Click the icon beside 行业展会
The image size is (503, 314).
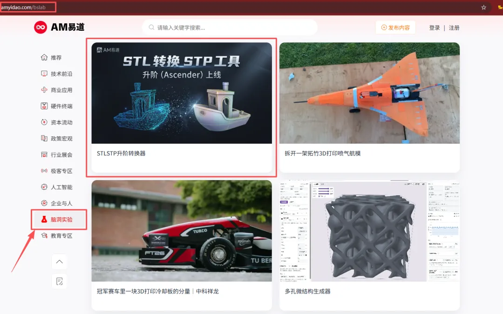tap(44, 155)
